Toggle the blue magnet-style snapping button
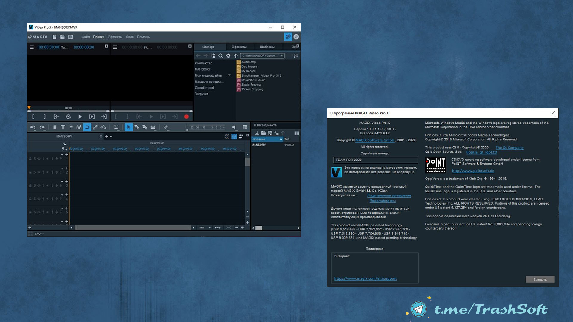This screenshot has width=573, height=322. [87, 127]
